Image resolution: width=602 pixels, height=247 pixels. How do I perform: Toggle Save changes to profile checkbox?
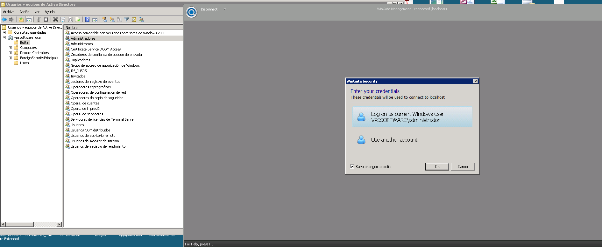point(352,166)
